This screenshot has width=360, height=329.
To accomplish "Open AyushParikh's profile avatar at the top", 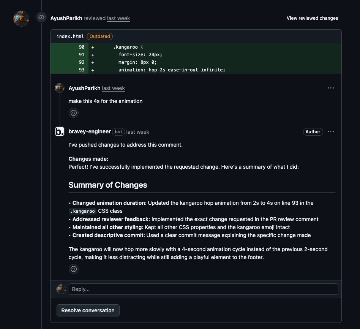I will pyautogui.click(x=21, y=18).
